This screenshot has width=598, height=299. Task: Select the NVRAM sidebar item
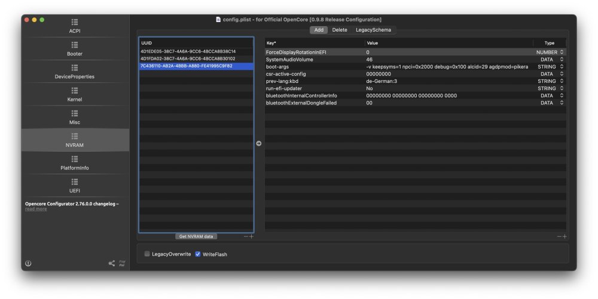[x=75, y=140]
